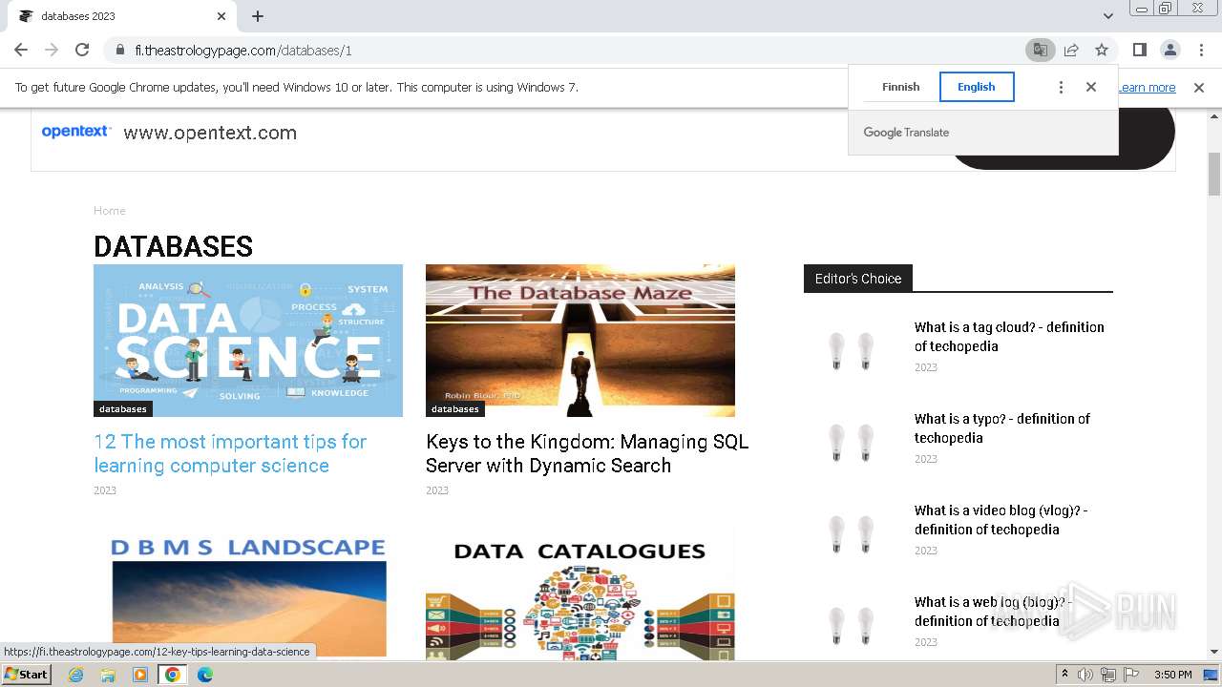Open volume speaker tray icon
Screen dimensions: 1222x687
pos(1085,675)
